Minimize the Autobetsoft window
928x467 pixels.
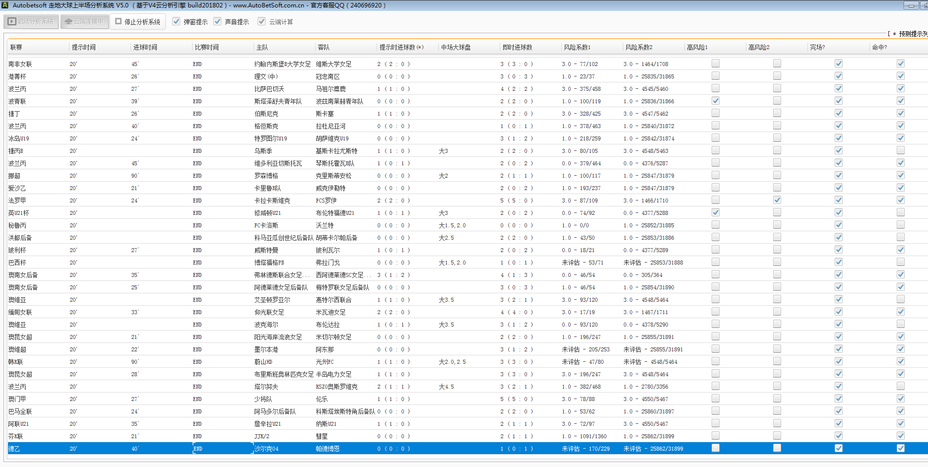[x=911, y=5]
